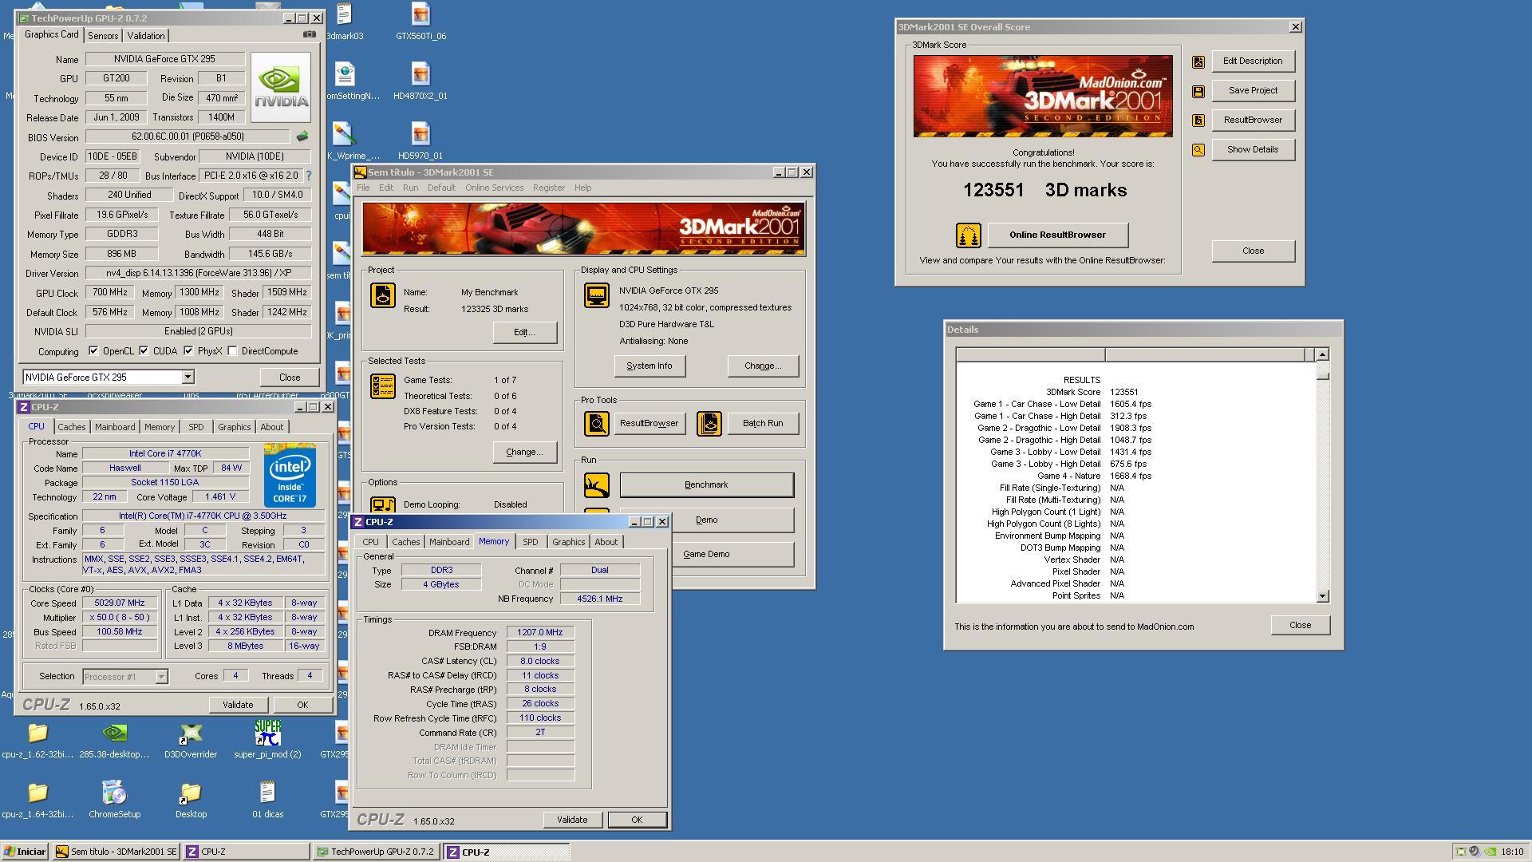
Task: Click the Show Details magnifier icon
Action: pyautogui.click(x=1198, y=150)
